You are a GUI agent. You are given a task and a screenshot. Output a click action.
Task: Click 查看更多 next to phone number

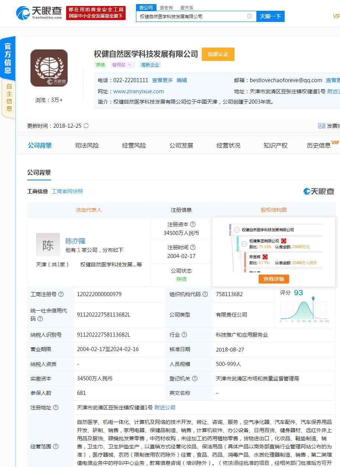click(162, 80)
